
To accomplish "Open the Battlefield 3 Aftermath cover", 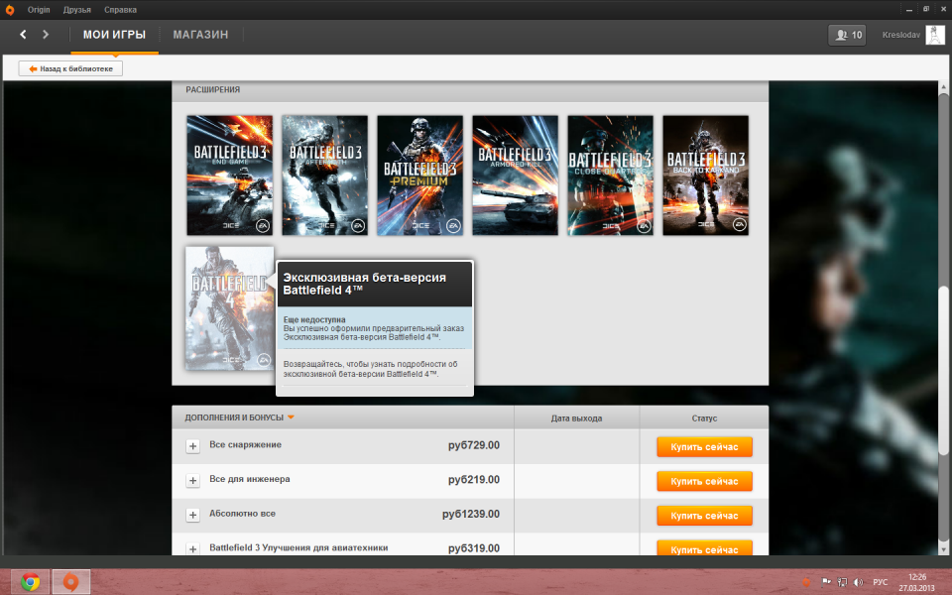I will pyautogui.click(x=325, y=176).
